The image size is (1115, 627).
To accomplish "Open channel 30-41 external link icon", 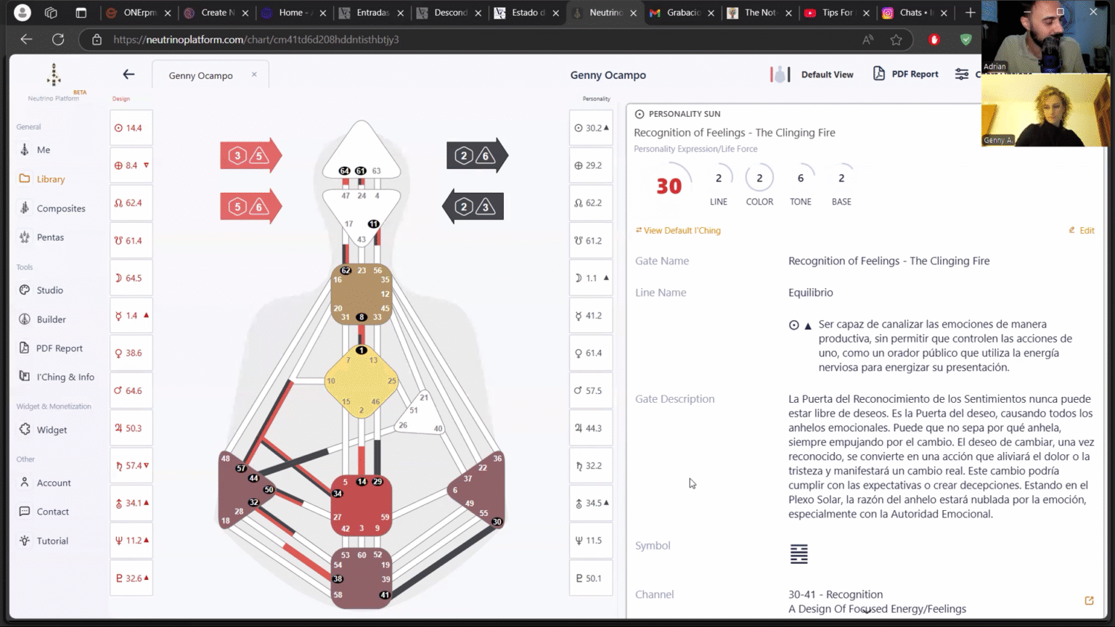I will 1089,600.
